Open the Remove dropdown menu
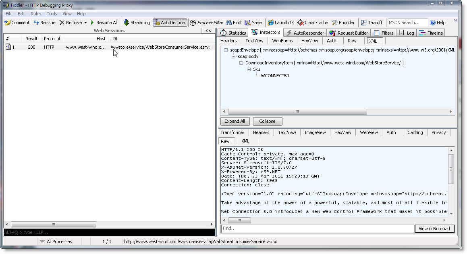Image resolution: width=467 pixels, height=254 pixels. coord(85,23)
